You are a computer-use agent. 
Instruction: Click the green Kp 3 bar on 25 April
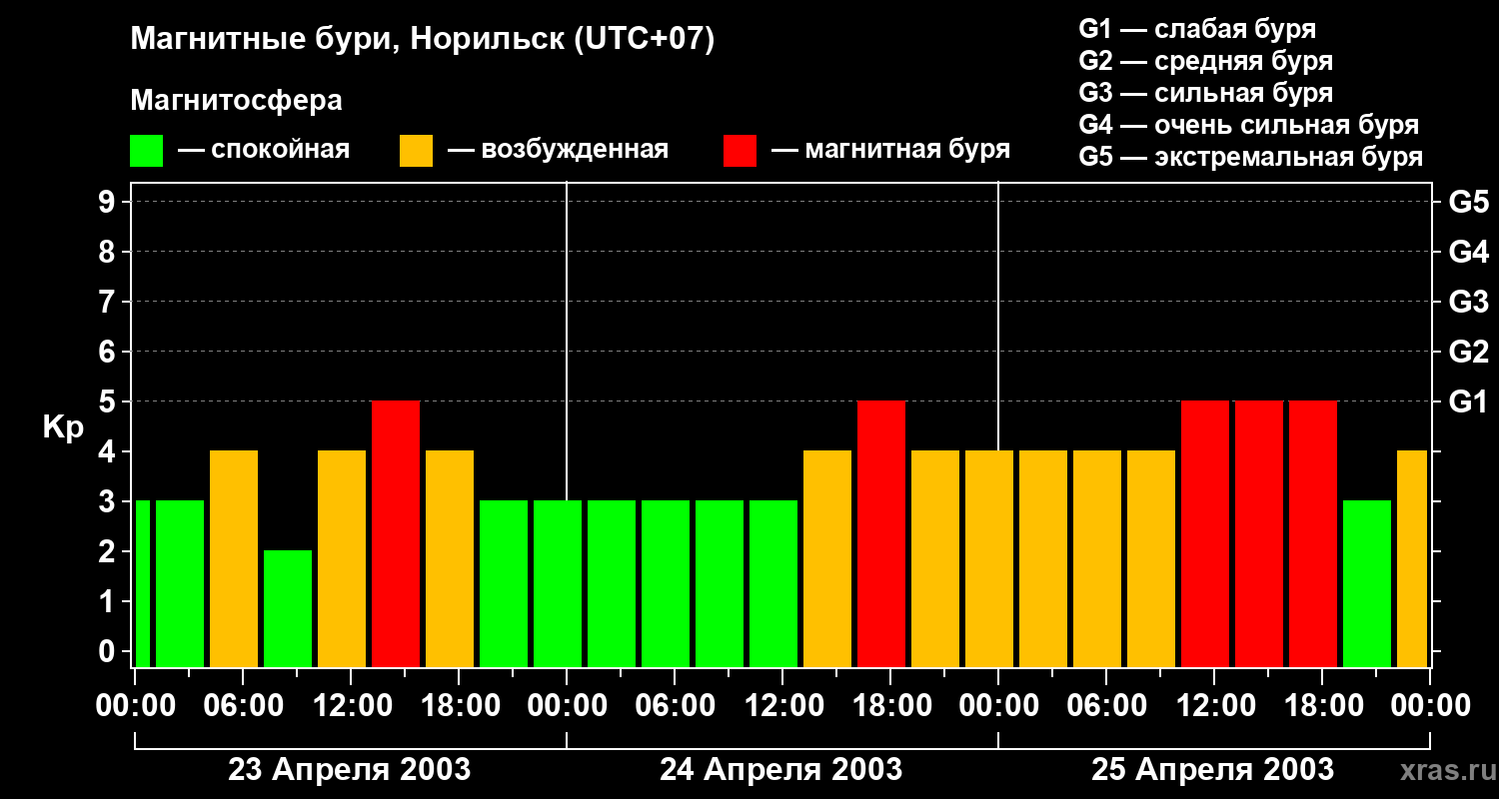[1367, 583]
